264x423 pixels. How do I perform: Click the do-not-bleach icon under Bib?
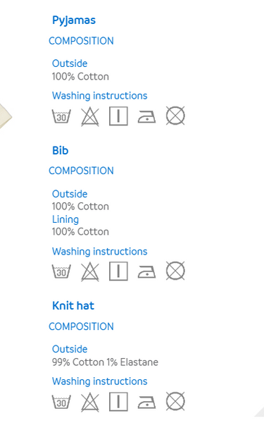pyautogui.click(x=90, y=271)
